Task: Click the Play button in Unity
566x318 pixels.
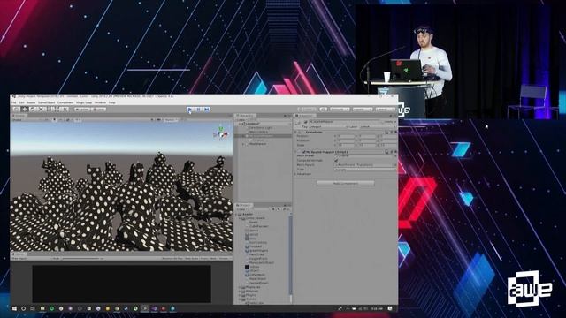Action: [190, 110]
